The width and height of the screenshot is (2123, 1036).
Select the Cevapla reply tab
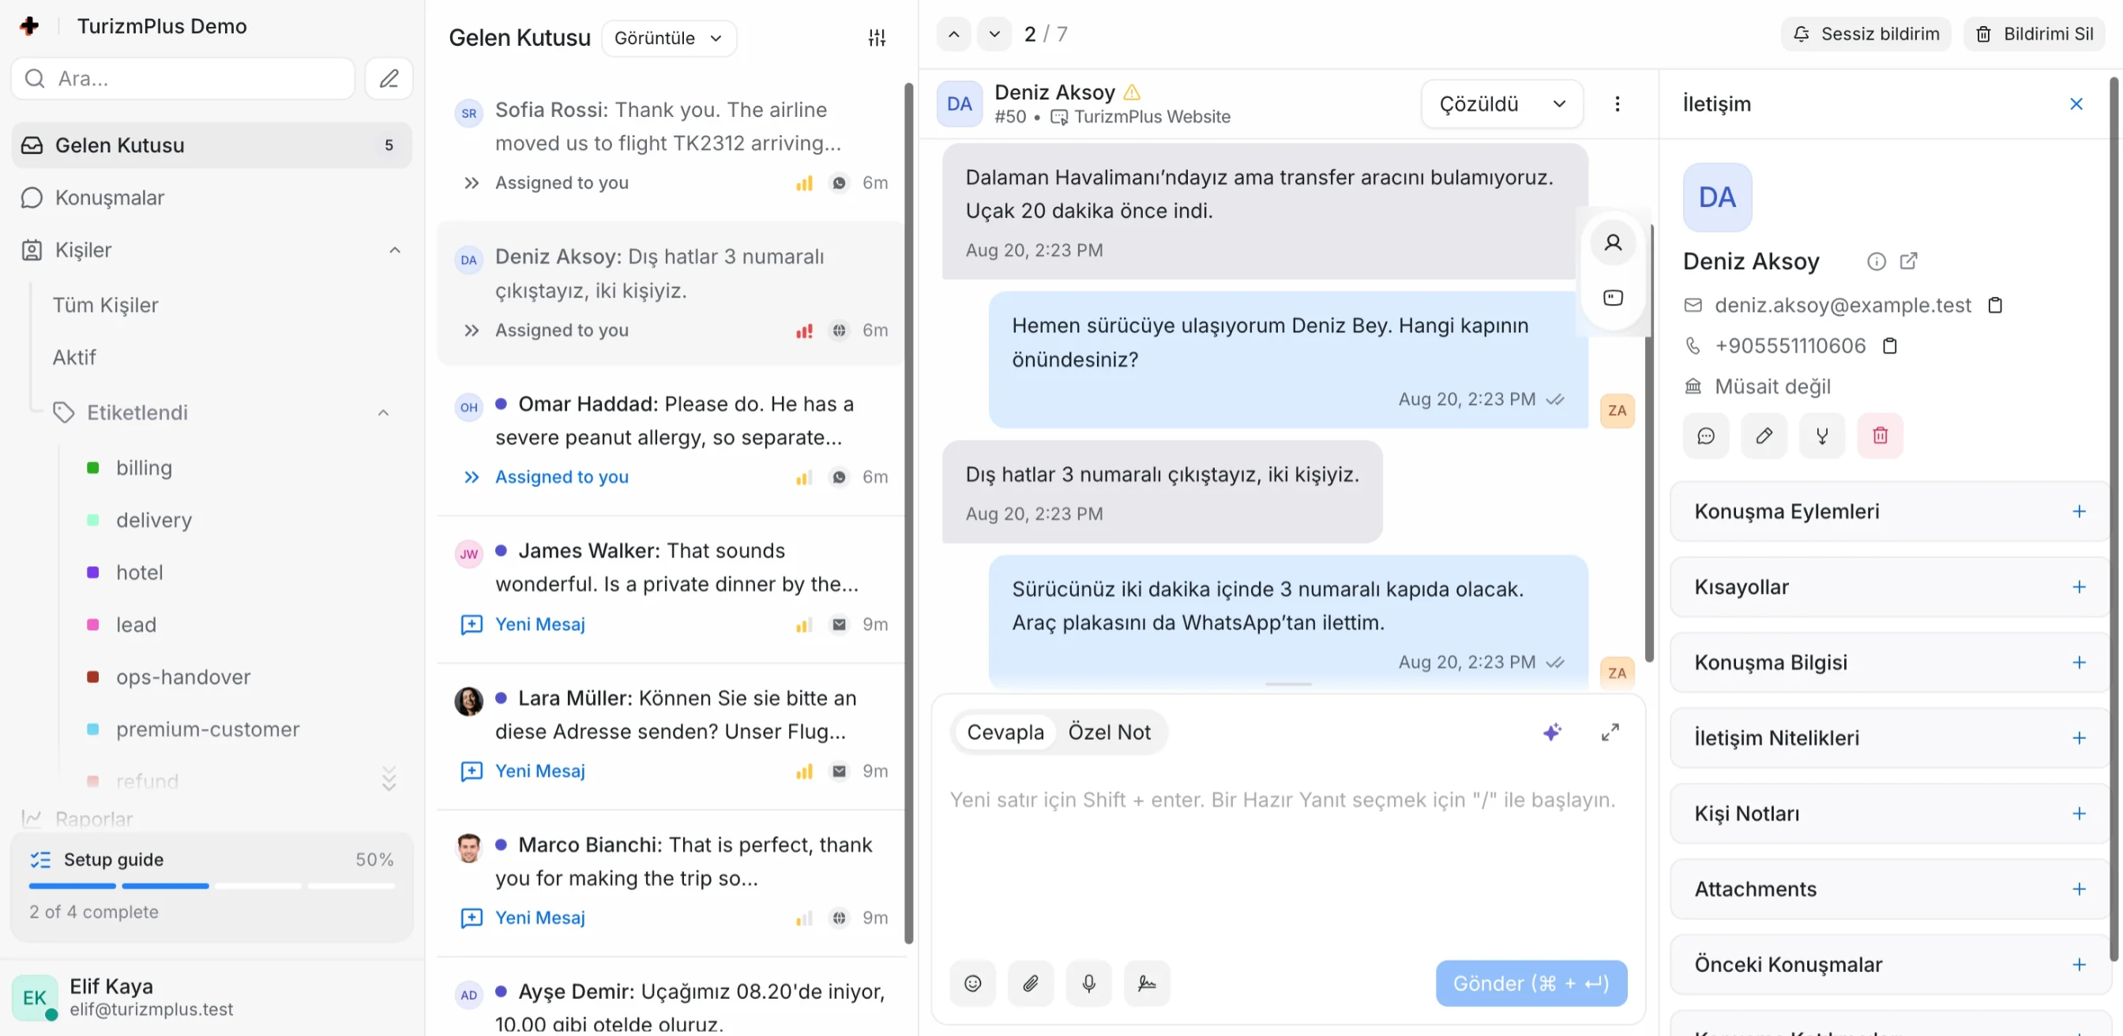click(x=1005, y=732)
